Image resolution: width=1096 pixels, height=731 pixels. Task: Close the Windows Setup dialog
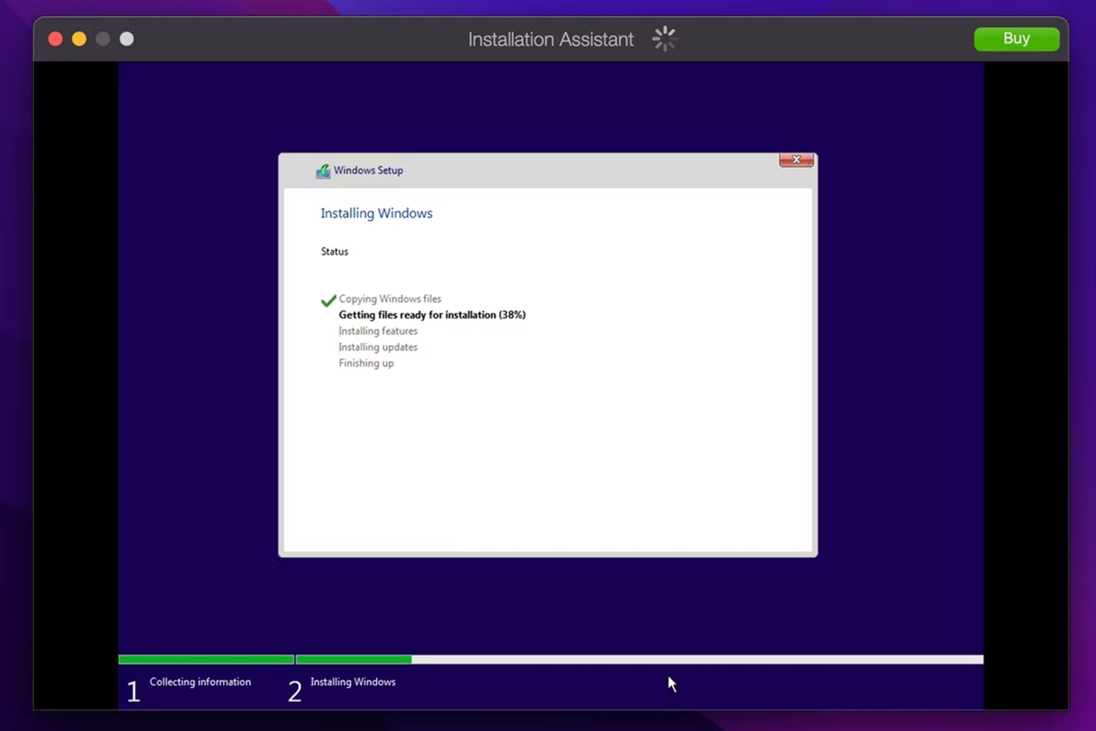coord(796,160)
